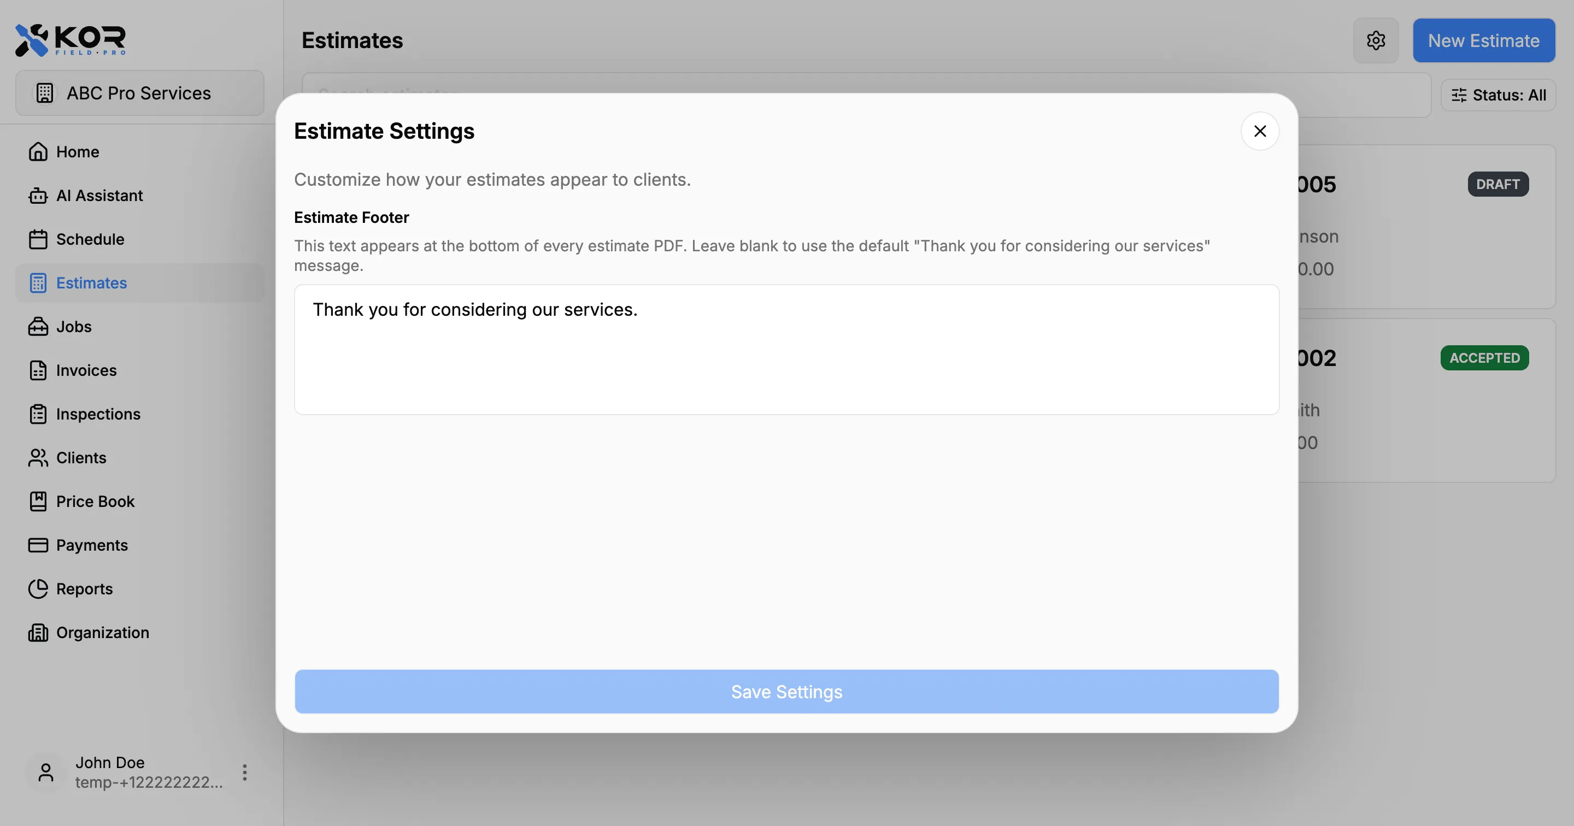1574x826 pixels.
Task: Open the Jobs toolbox icon
Action: coord(38,326)
